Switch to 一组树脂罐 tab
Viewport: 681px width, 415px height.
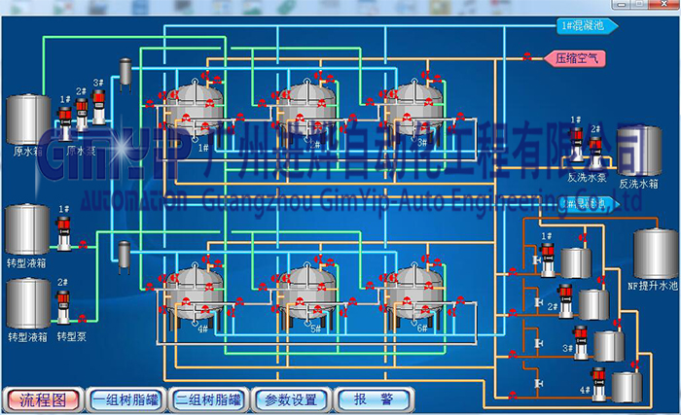(x=125, y=399)
